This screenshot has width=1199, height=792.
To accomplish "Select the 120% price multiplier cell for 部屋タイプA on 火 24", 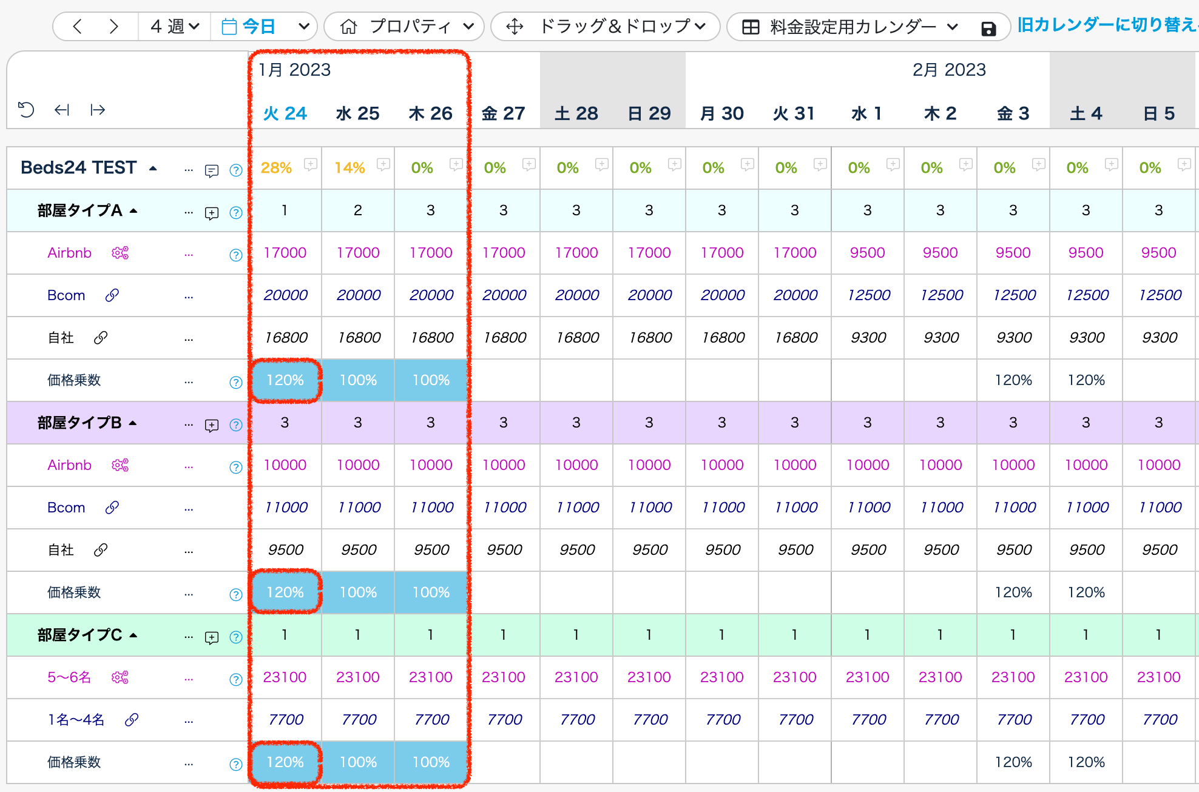I will coord(285,380).
